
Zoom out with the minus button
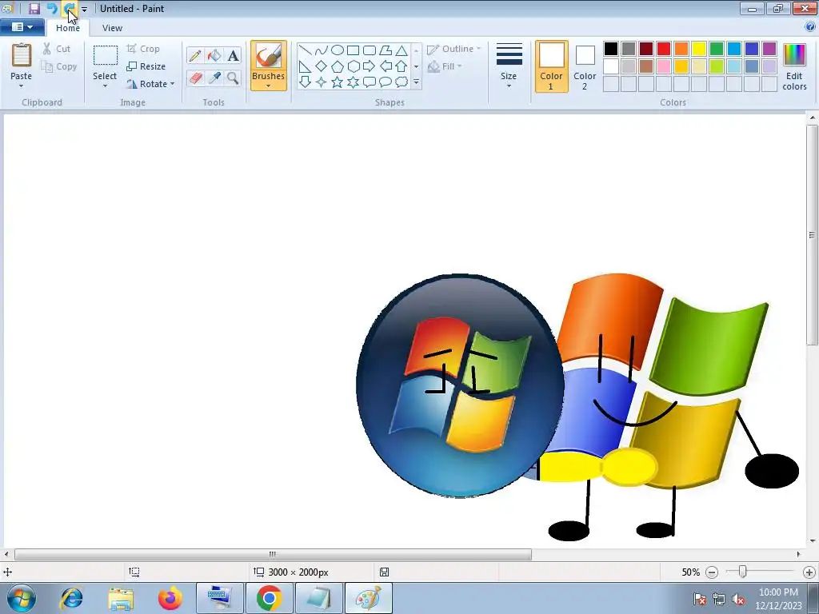[x=711, y=572]
